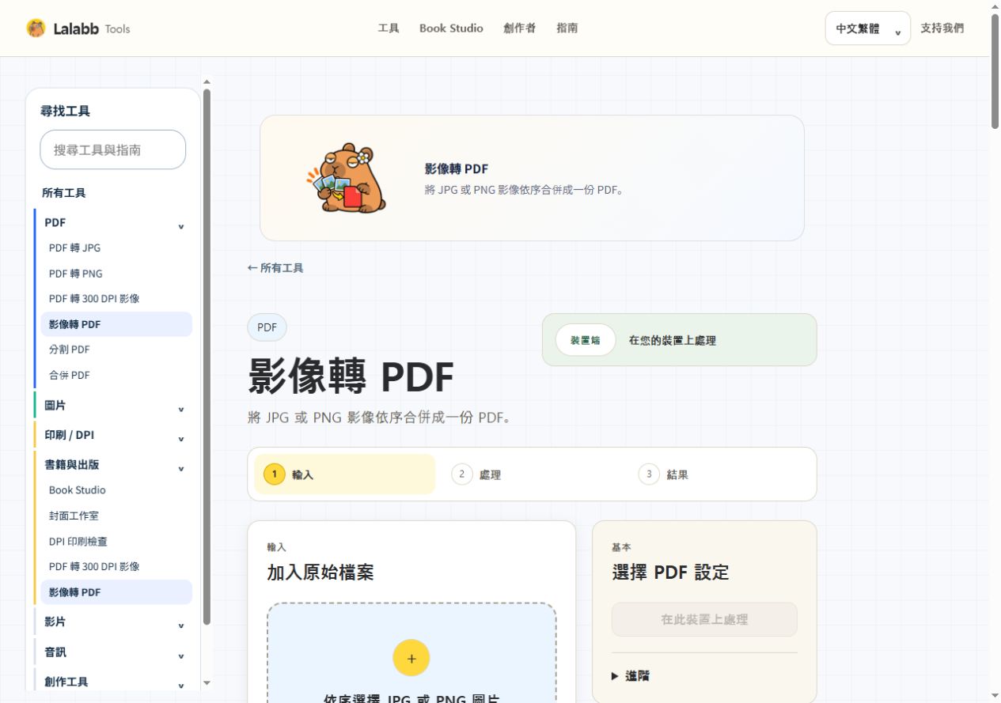Open the 中文繁體 language dropdown
Image resolution: width=1001 pixels, height=703 pixels.
pos(867,28)
